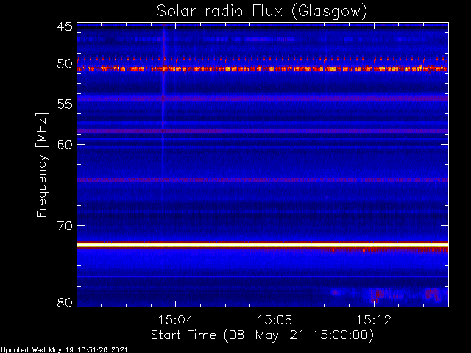Click the 'Updated Wed May 19 13:31:26 2021' timestamp
This screenshot has height=353, width=471.
click(64, 350)
